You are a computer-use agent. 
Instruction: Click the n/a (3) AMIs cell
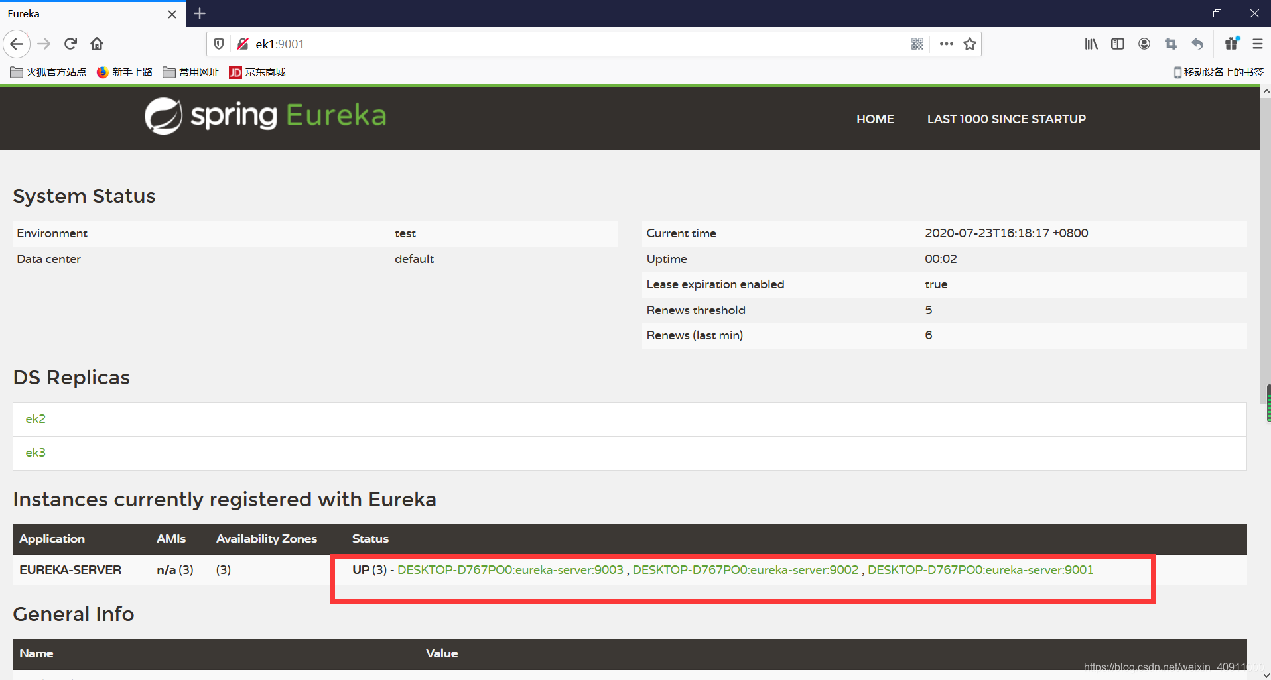[x=175, y=570]
